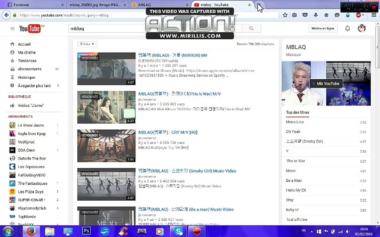
Task: Open FallOutBoyVEVO subscription
Action: click(32, 175)
